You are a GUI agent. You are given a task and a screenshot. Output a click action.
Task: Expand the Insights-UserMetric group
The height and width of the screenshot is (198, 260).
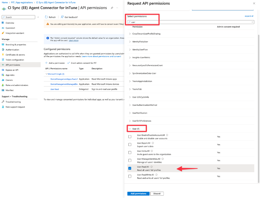130,57
